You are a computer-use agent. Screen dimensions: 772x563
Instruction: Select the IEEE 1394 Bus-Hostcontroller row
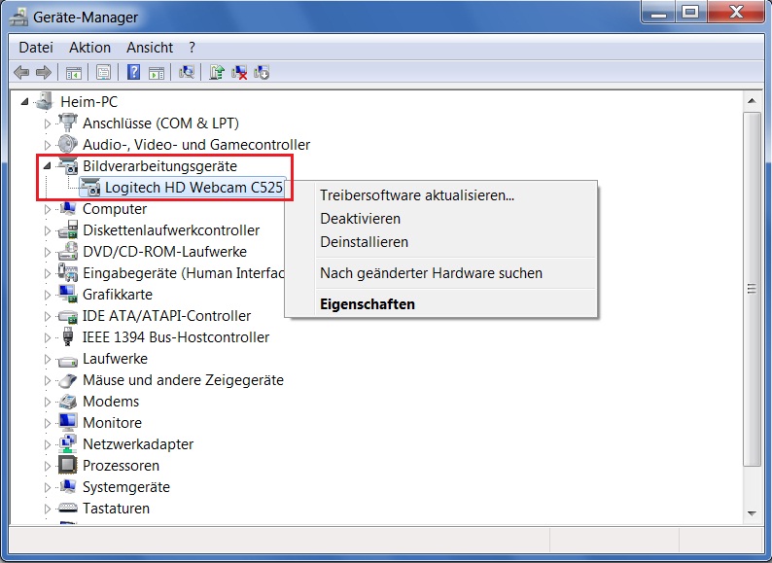tap(176, 336)
